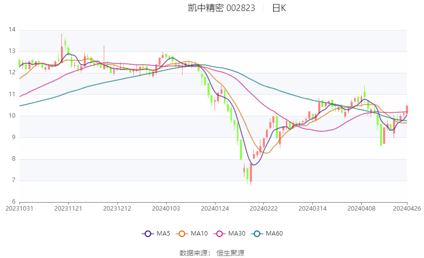Hide the MA60 line via legend label
This screenshot has height=258, width=424.
click(275, 233)
